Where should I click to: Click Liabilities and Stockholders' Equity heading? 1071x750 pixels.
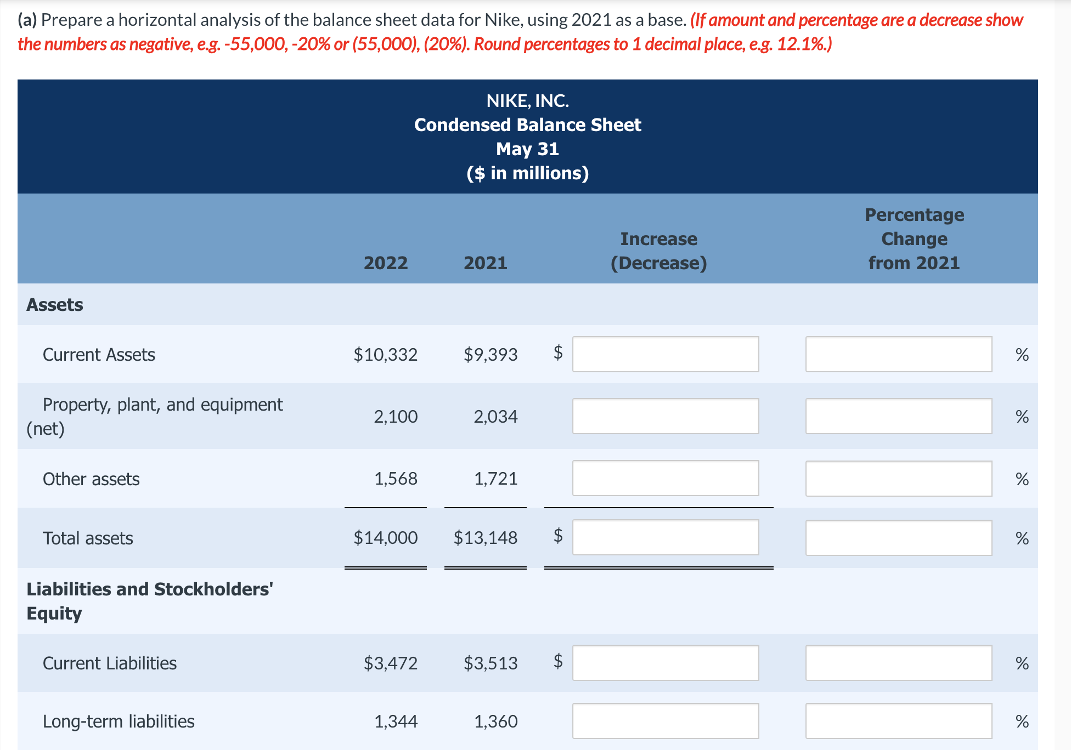pos(150,601)
